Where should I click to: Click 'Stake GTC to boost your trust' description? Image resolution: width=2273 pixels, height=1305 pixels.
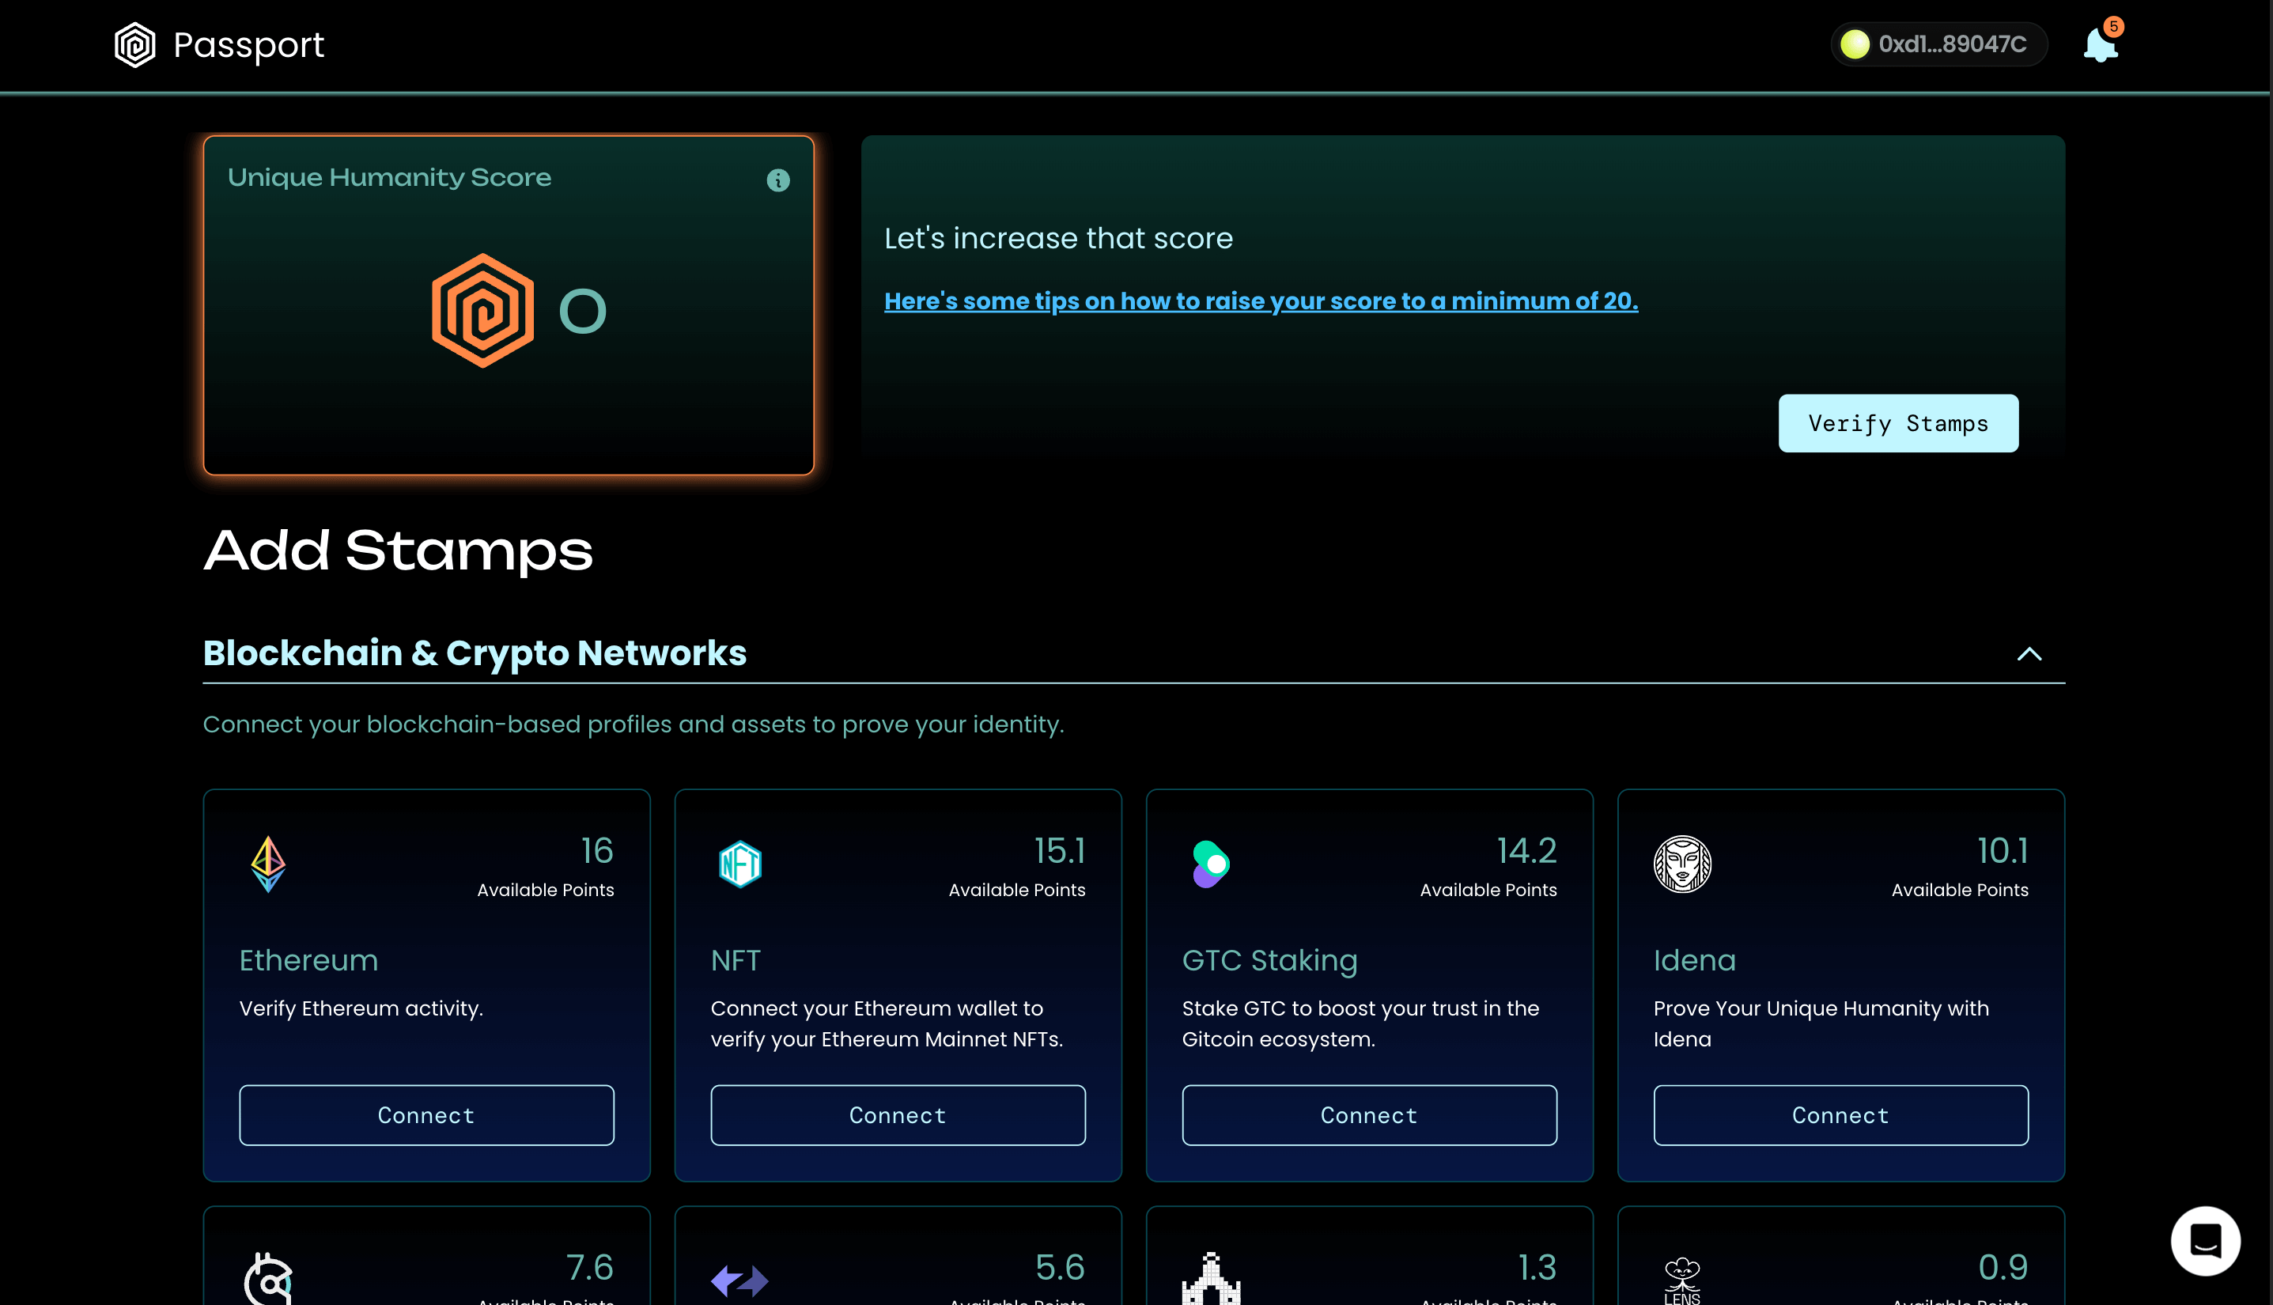(1360, 1023)
